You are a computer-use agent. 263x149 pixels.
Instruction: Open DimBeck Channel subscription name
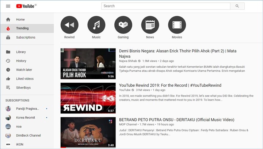tap(28, 136)
